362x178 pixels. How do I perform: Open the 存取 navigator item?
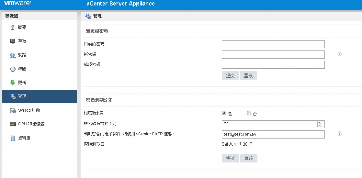39,41
